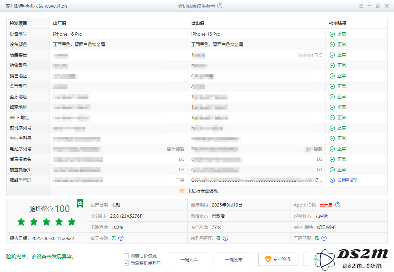Click the 生产日期 未知 value
This screenshot has height=272, width=394.
click(x=115, y=205)
